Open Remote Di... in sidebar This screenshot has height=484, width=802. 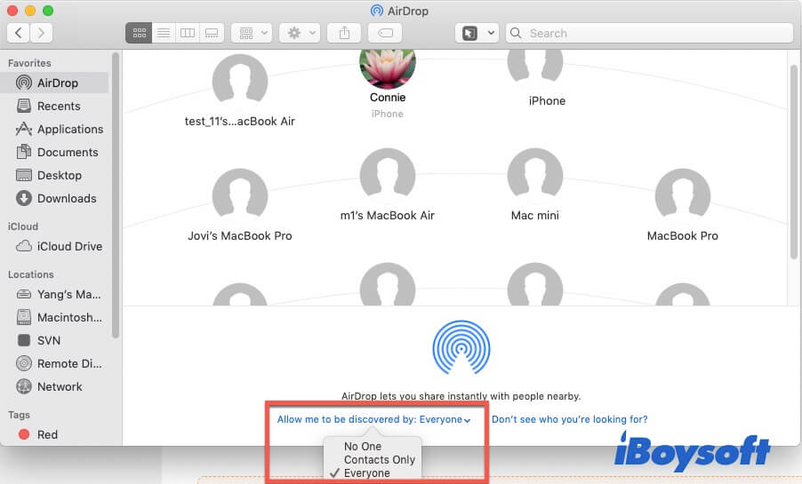point(54,363)
